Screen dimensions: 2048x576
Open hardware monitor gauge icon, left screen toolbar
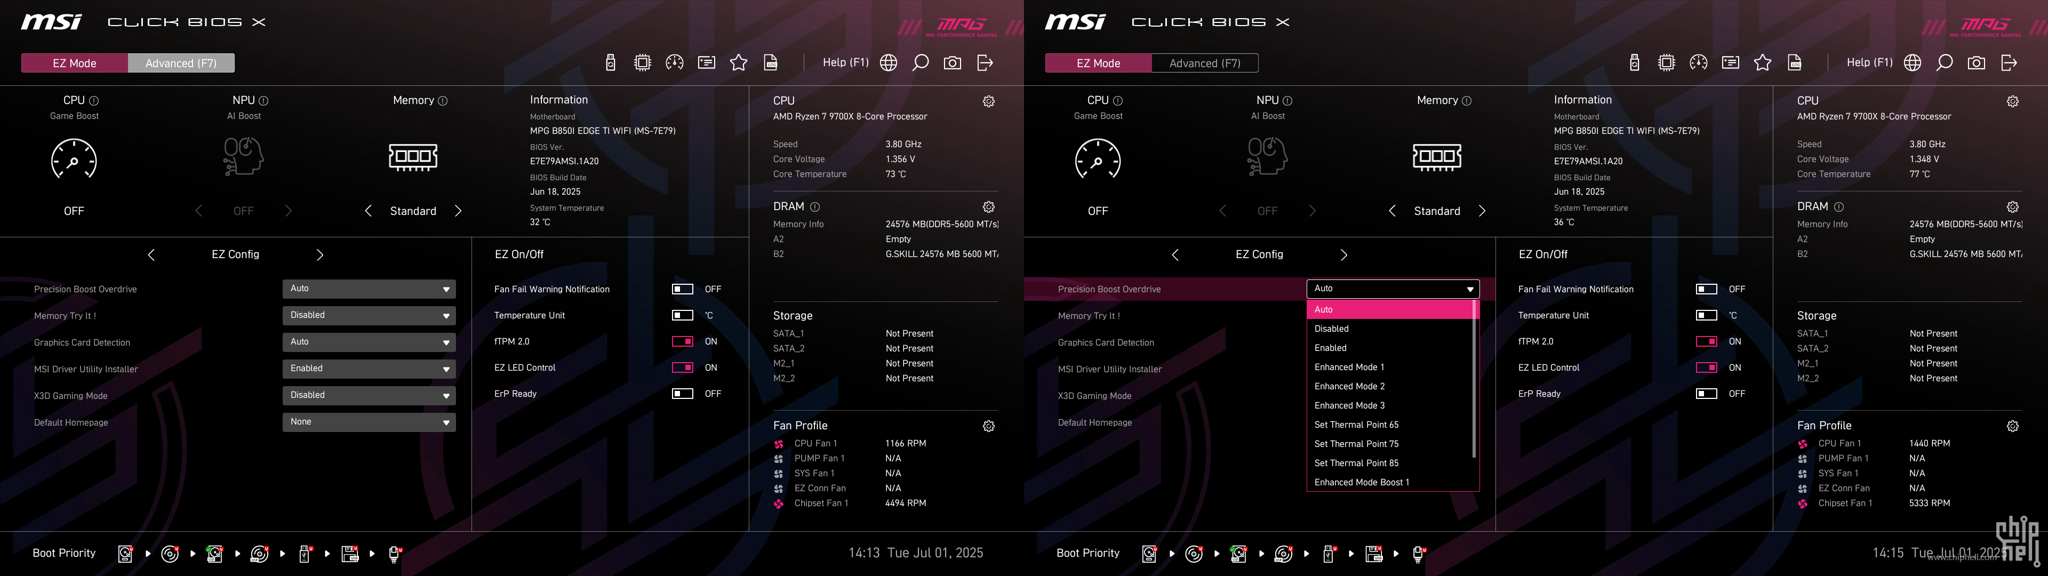(674, 63)
